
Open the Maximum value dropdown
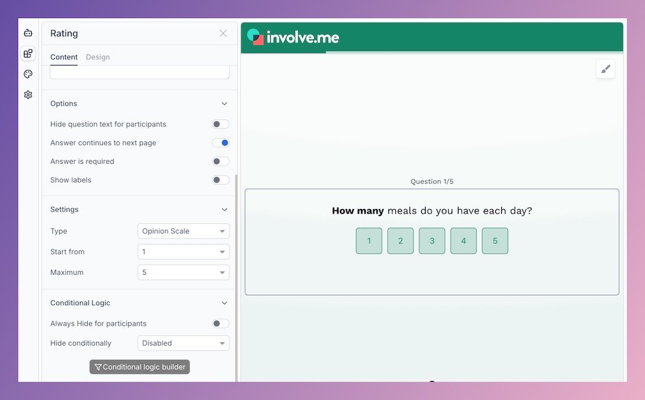tap(183, 272)
